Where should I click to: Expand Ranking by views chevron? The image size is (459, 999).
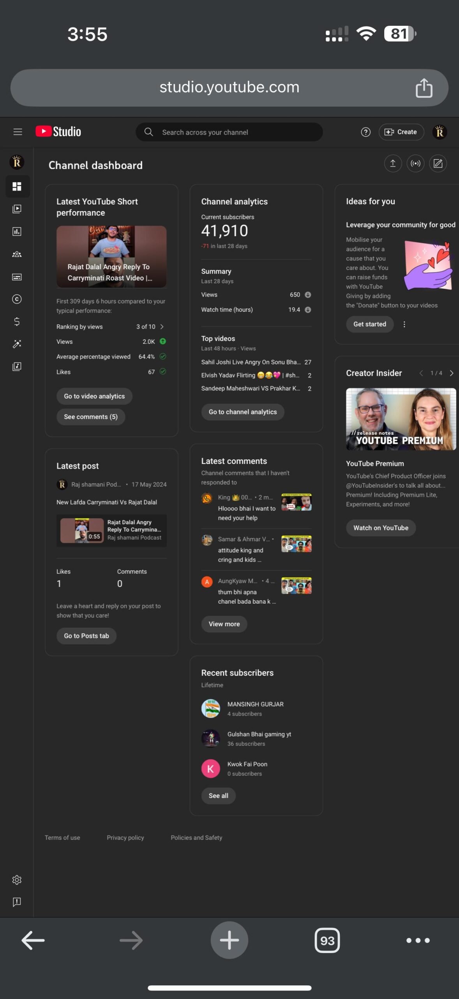[162, 327]
